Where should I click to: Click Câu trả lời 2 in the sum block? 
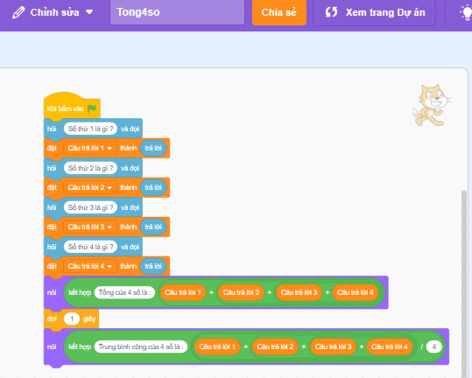pyautogui.click(x=241, y=292)
